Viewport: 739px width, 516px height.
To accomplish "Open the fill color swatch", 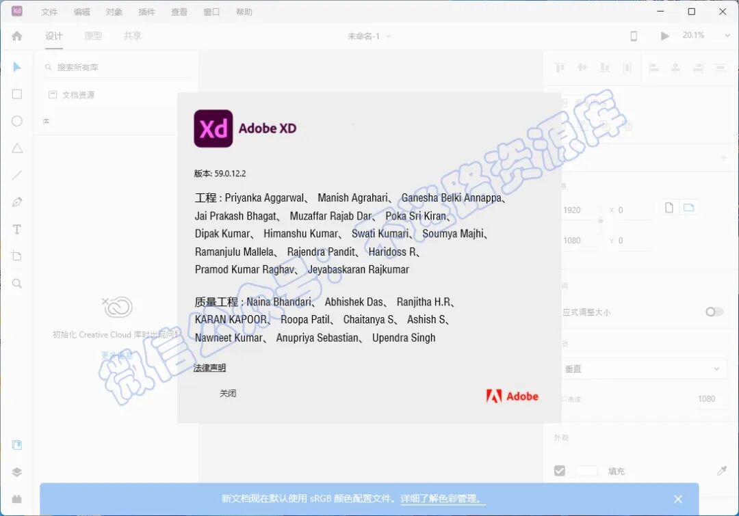I will point(587,471).
